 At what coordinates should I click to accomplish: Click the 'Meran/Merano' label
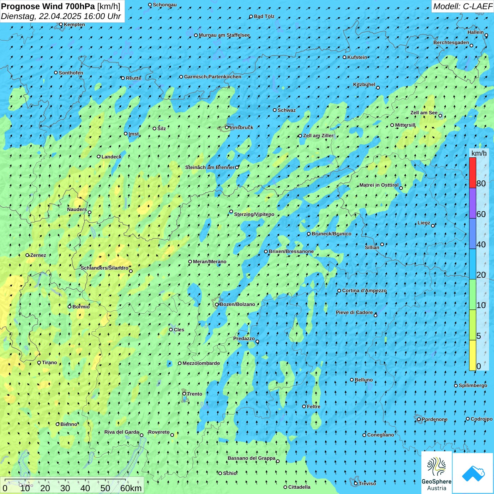coord(210,261)
